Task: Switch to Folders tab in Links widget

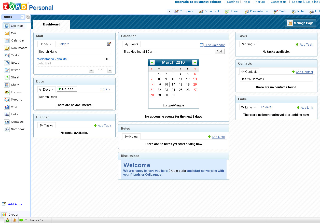Action: pyautogui.click(x=266, y=107)
